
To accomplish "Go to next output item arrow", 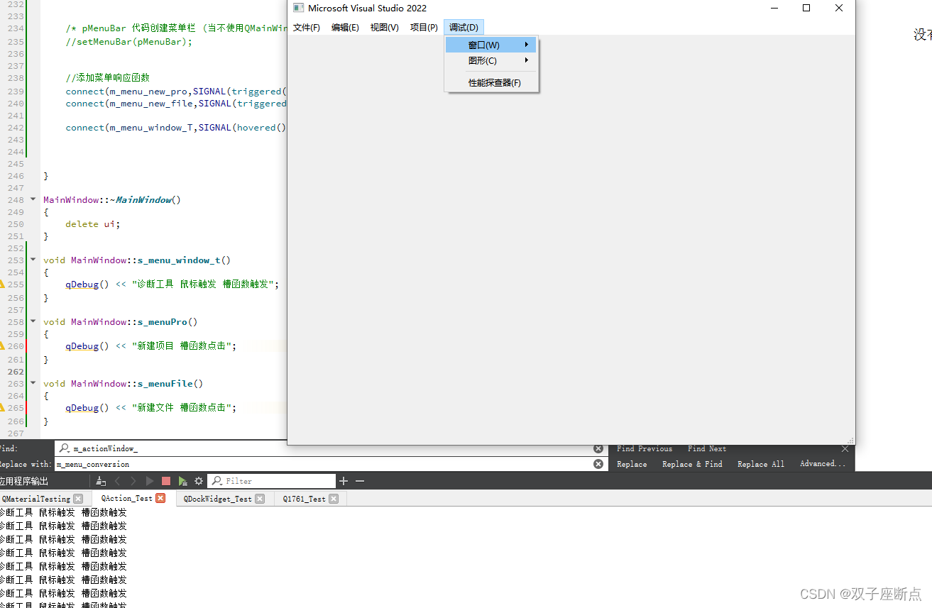I will 133,481.
